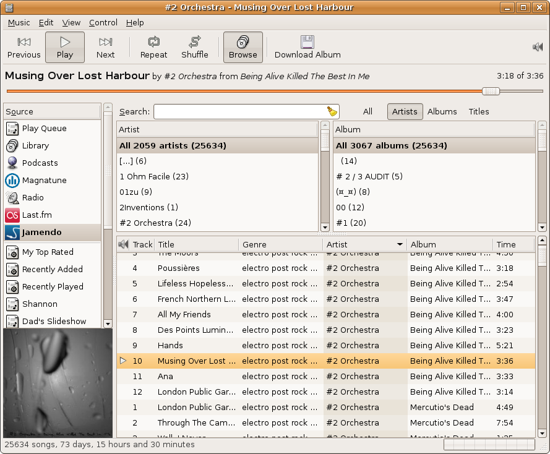
Task: Select the track Through The Cam...
Action: 326,422
